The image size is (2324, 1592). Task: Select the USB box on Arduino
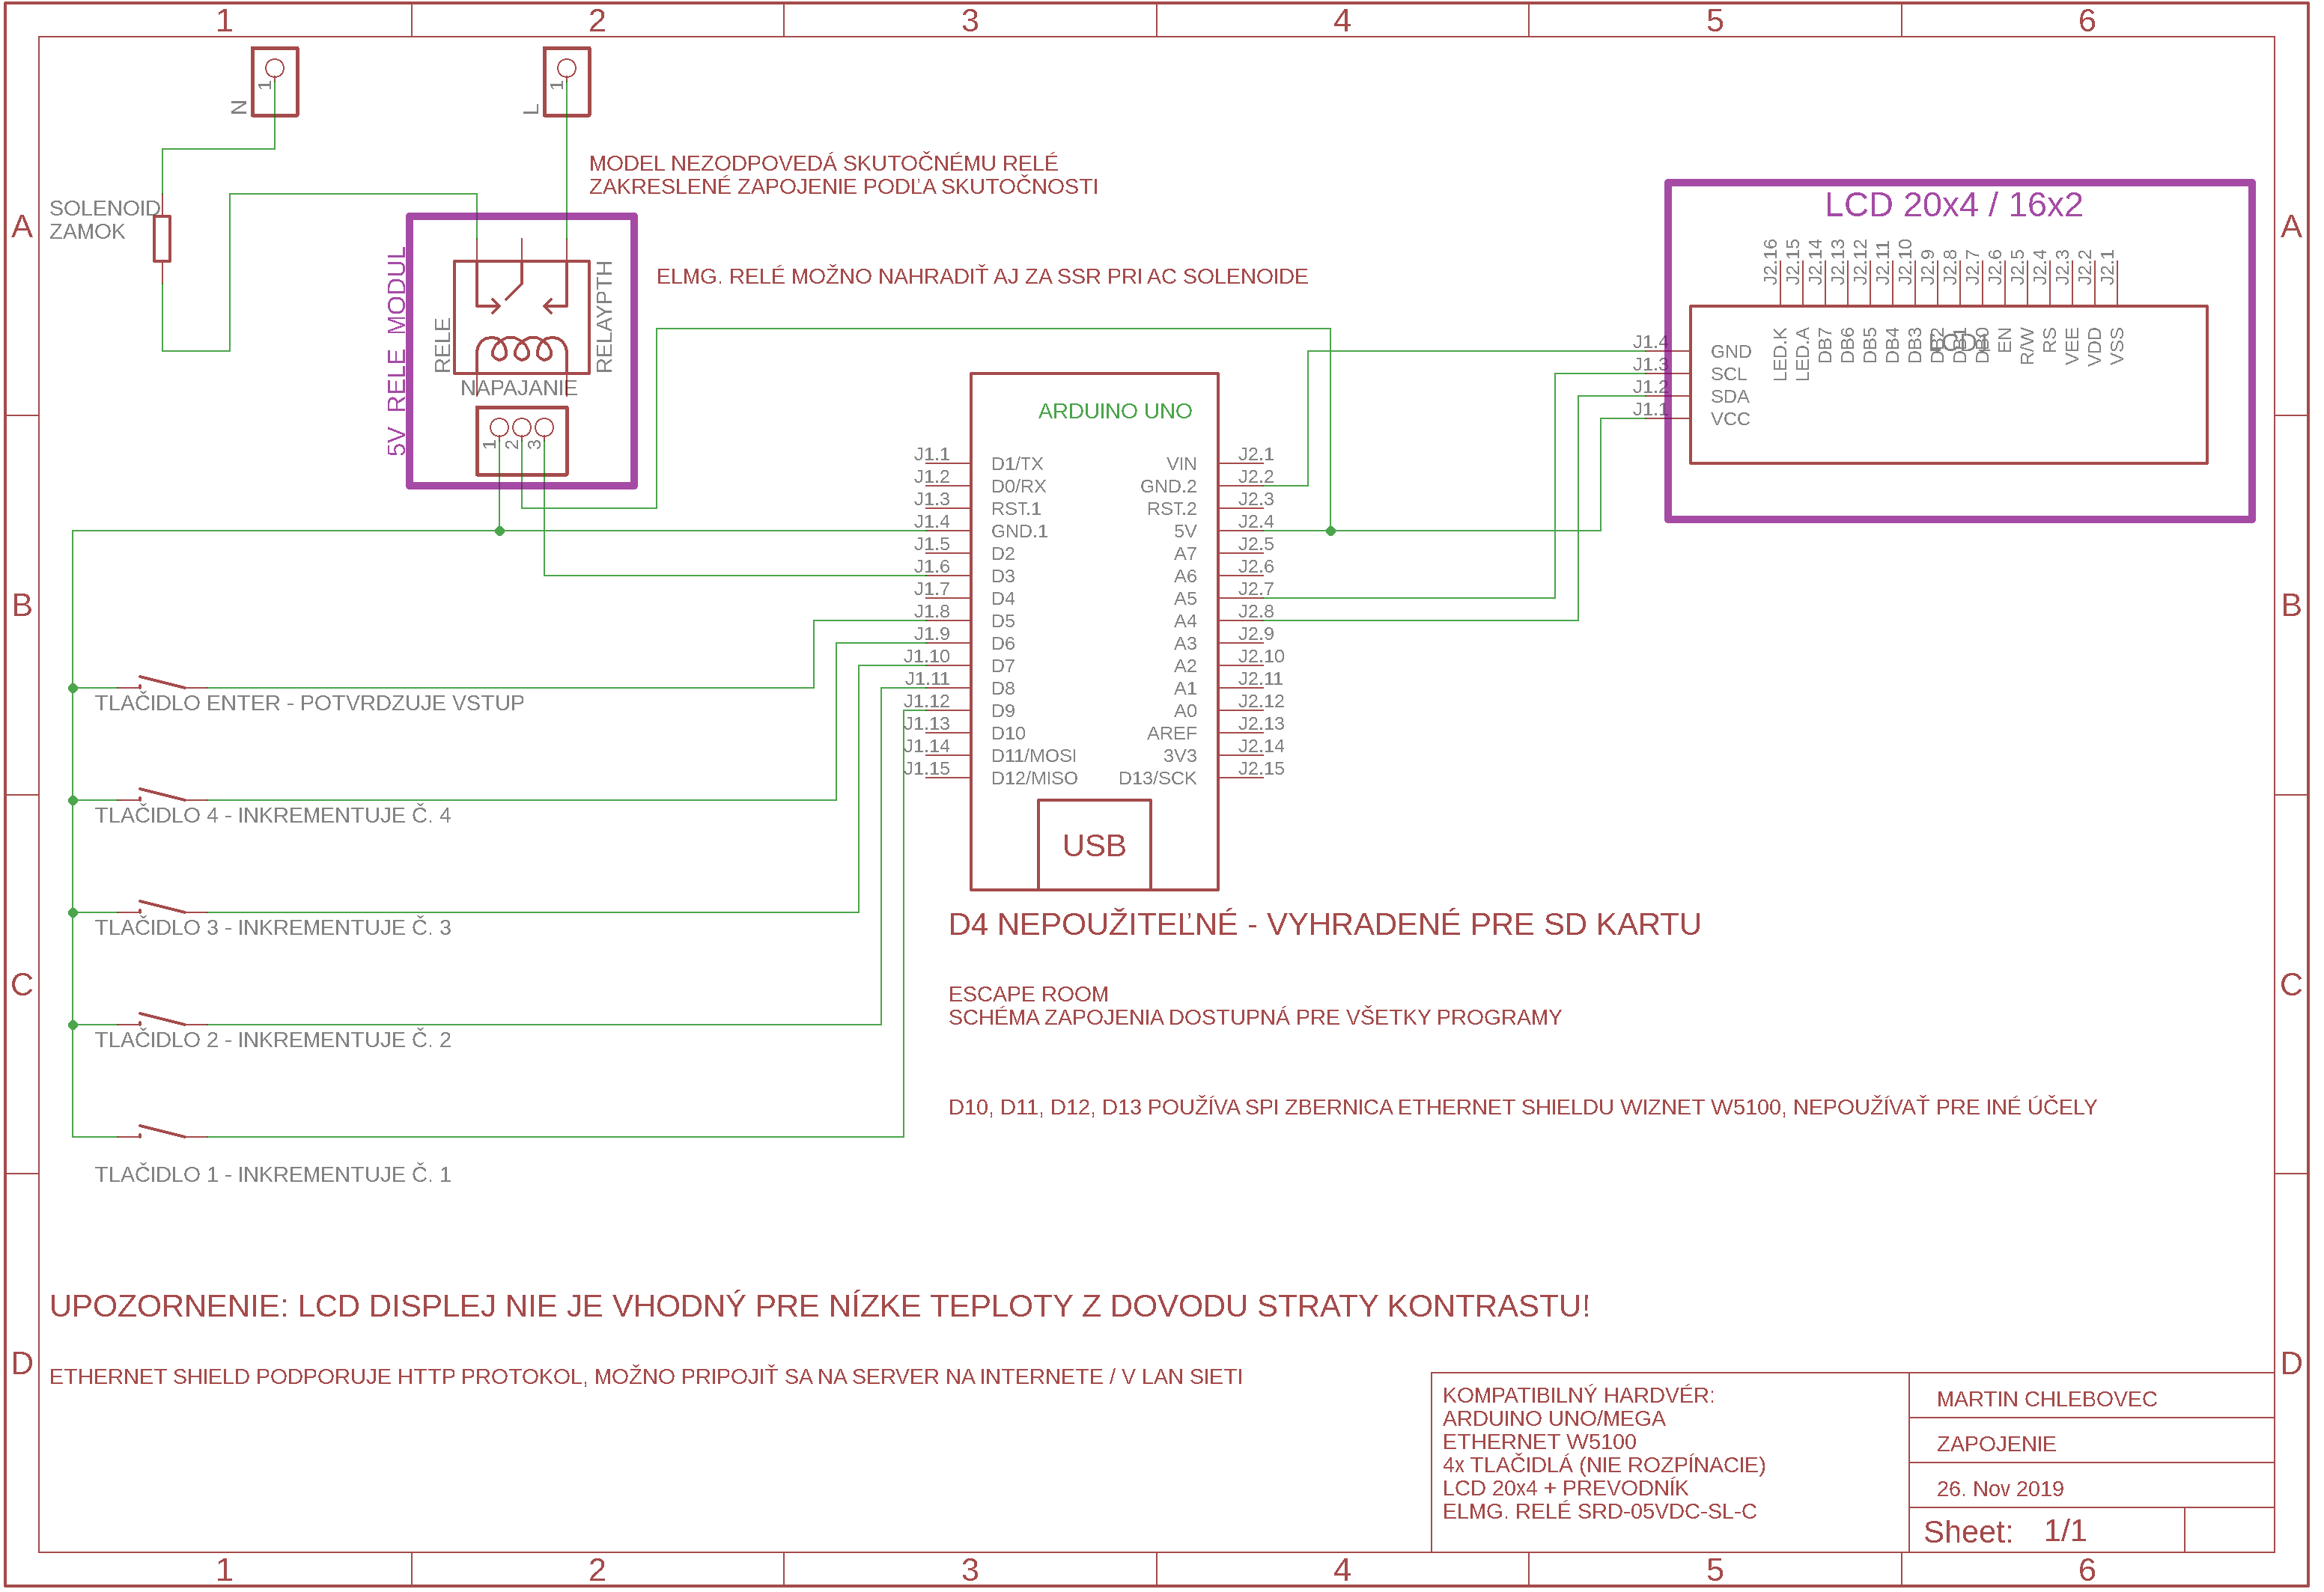(x=1094, y=844)
